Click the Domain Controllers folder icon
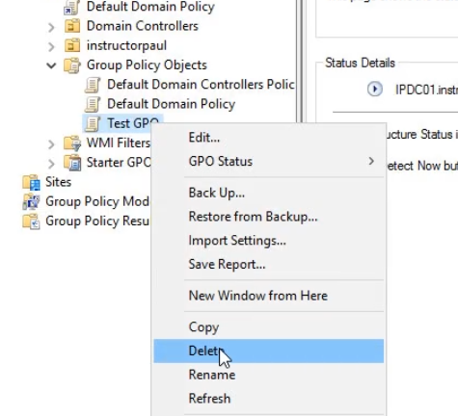The image size is (458, 416). 72,26
